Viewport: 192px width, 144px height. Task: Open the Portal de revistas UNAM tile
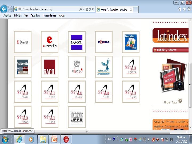point(23,67)
